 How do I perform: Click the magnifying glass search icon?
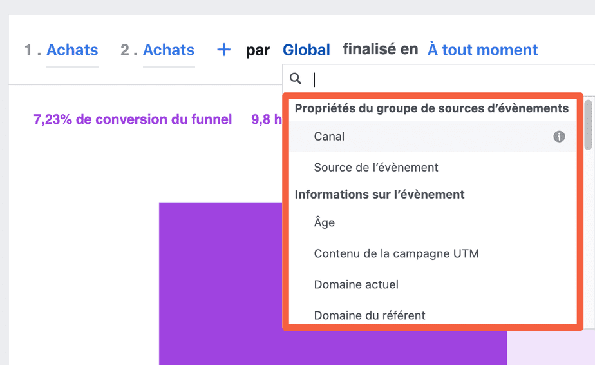(295, 79)
